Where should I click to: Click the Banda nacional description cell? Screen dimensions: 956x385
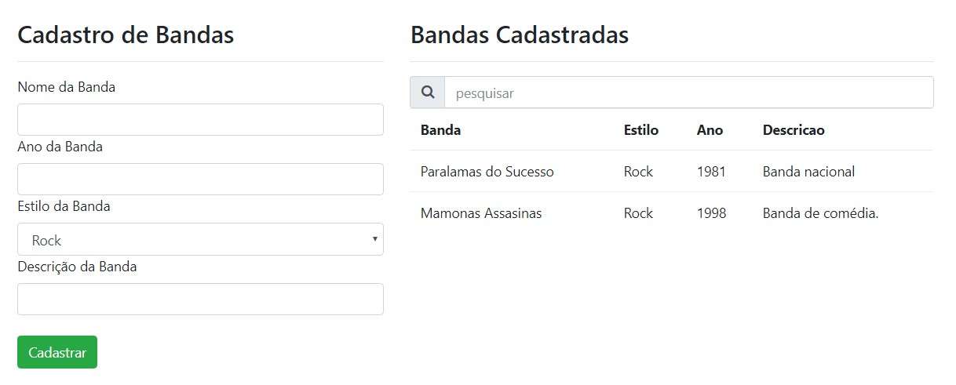[808, 172]
